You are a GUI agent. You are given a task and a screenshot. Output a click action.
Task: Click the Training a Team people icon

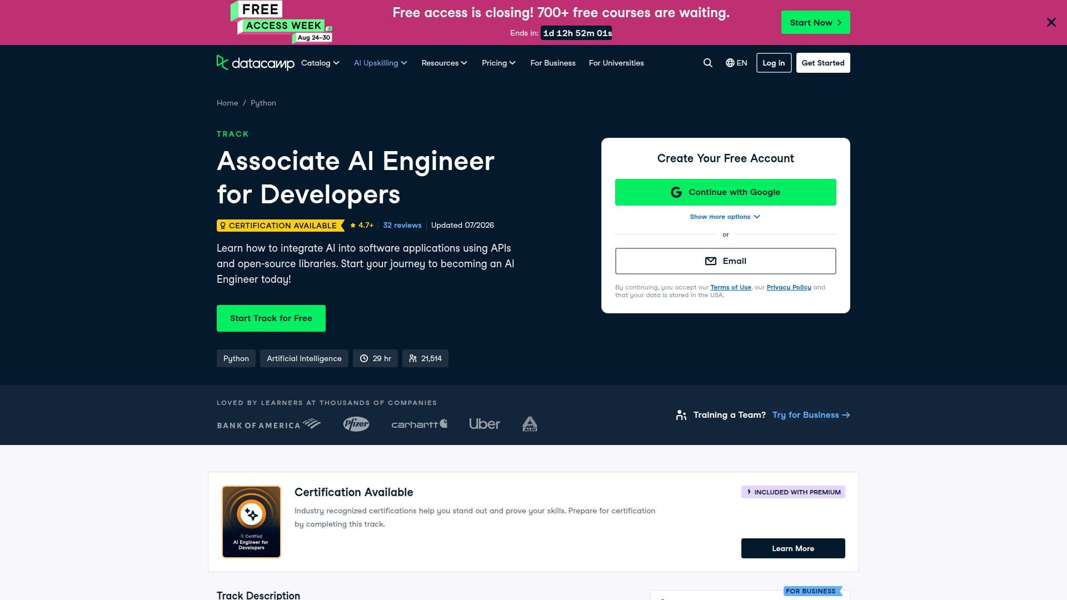[681, 415]
